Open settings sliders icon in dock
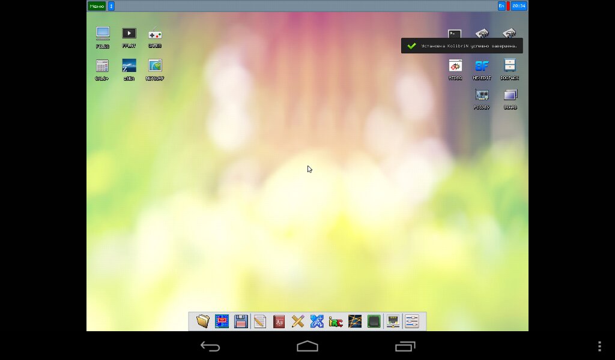This screenshot has width=615, height=360. click(412, 322)
